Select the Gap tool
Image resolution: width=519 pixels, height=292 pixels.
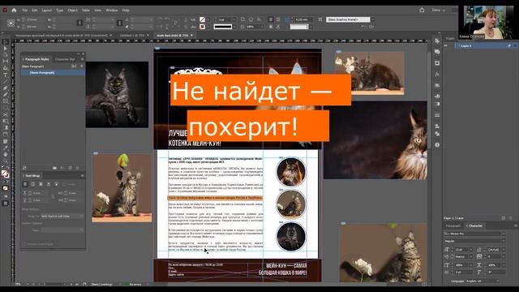click(6, 62)
